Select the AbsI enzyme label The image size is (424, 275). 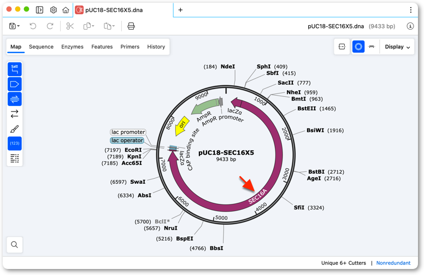(144, 195)
